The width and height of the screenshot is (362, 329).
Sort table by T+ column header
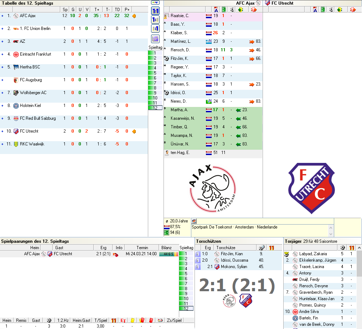97,10
